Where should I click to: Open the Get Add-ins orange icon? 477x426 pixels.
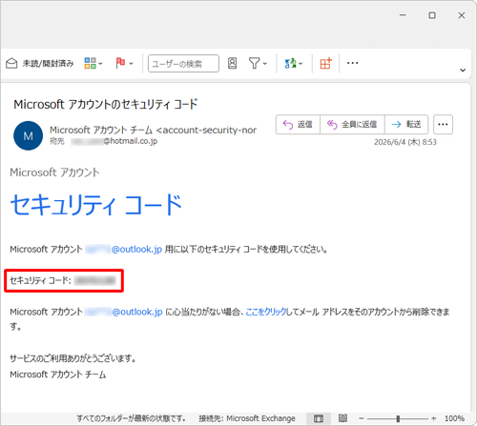click(x=326, y=63)
